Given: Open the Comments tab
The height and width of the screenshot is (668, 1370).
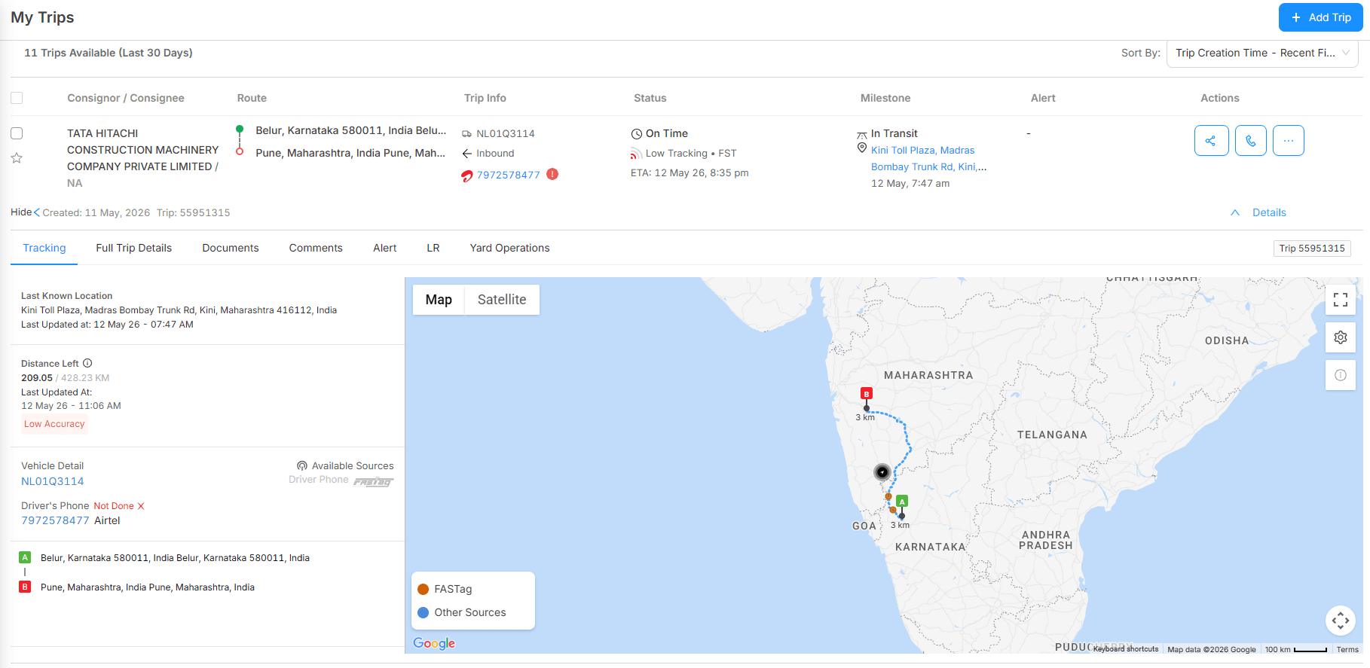Looking at the screenshot, I should coord(316,248).
